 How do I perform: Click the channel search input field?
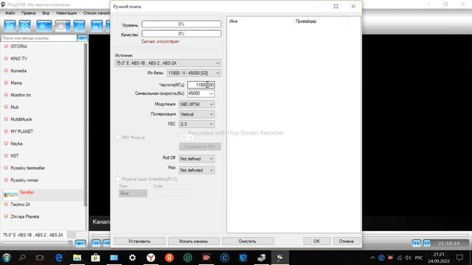[39, 38]
